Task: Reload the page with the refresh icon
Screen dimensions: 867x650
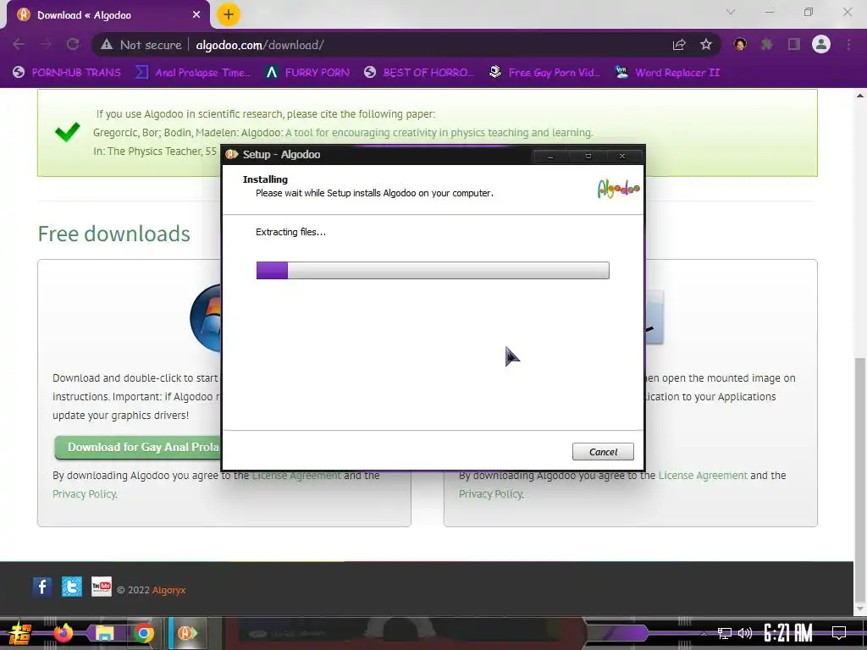Action: [x=73, y=44]
